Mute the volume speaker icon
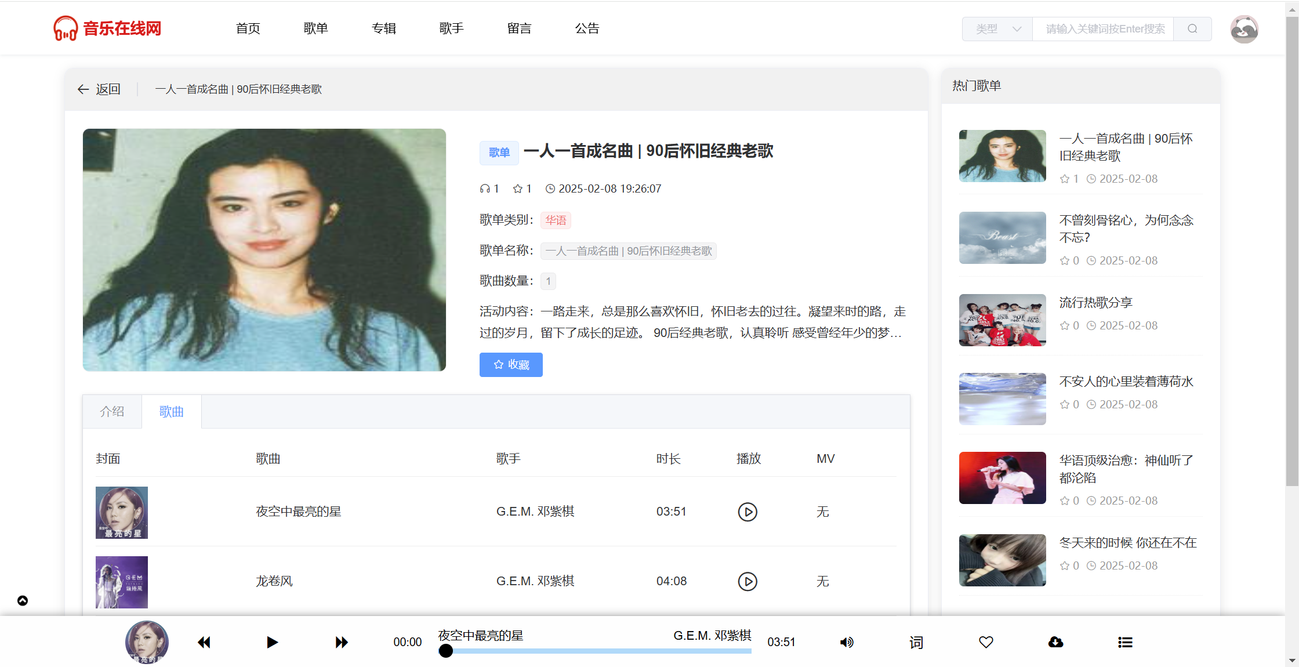The height and width of the screenshot is (667, 1299). (847, 642)
